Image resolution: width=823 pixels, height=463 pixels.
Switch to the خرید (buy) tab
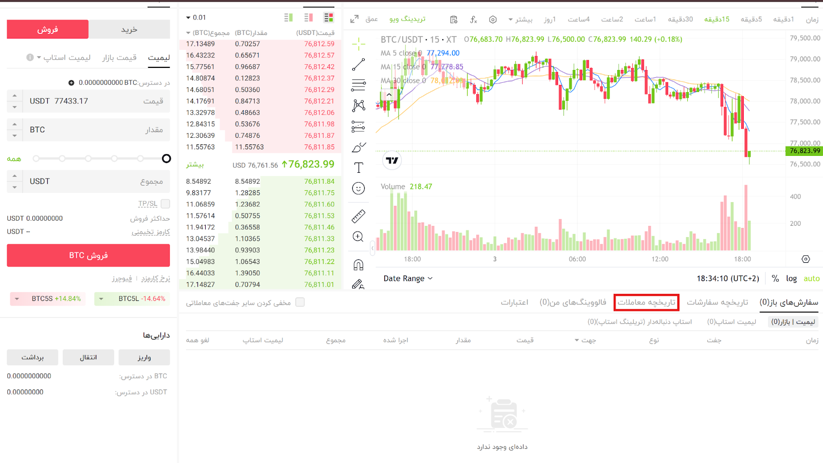tap(129, 29)
